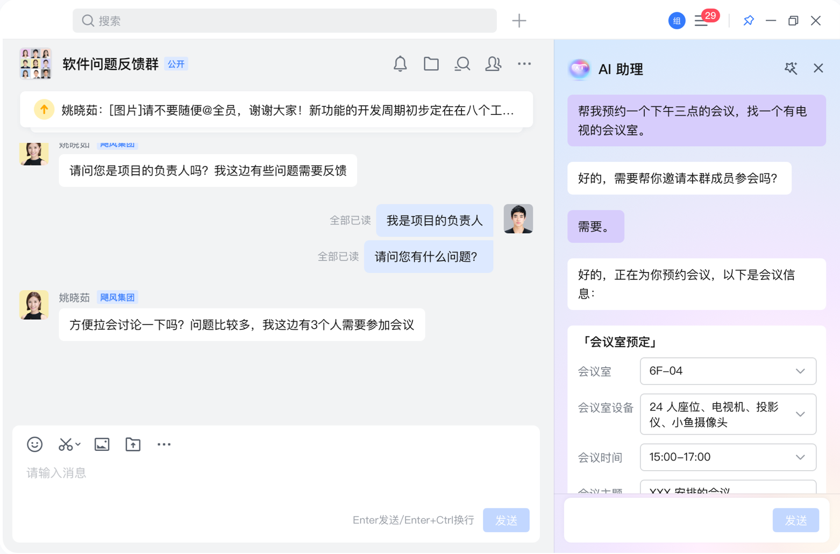Click 发送 in the AI assistant panel

tap(795, 520)
